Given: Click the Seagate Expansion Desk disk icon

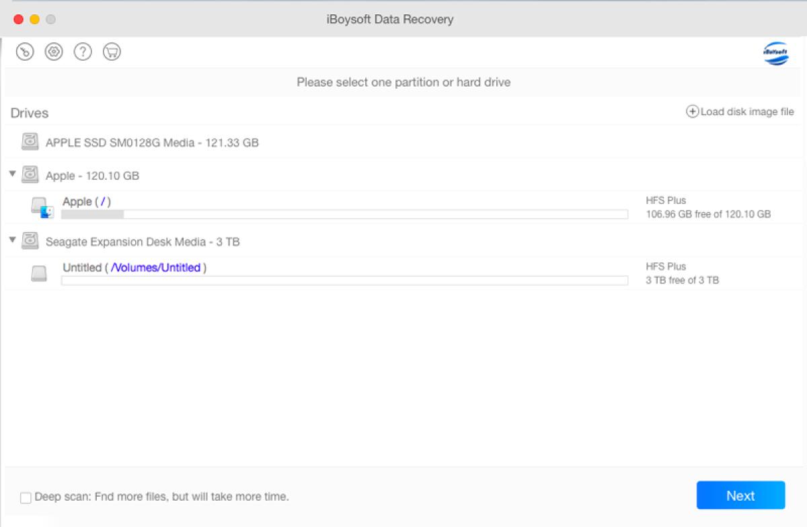Looking at the screenshot, I should 30,241.
